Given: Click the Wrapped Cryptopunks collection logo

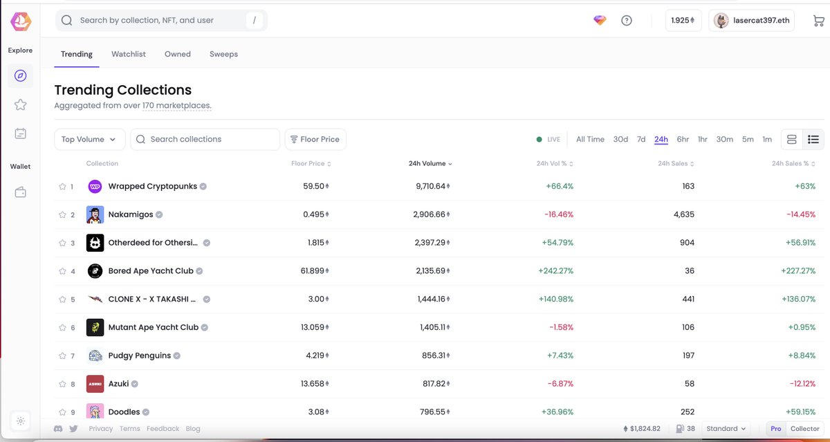Looking at the screenshot, I should point(95,186).
